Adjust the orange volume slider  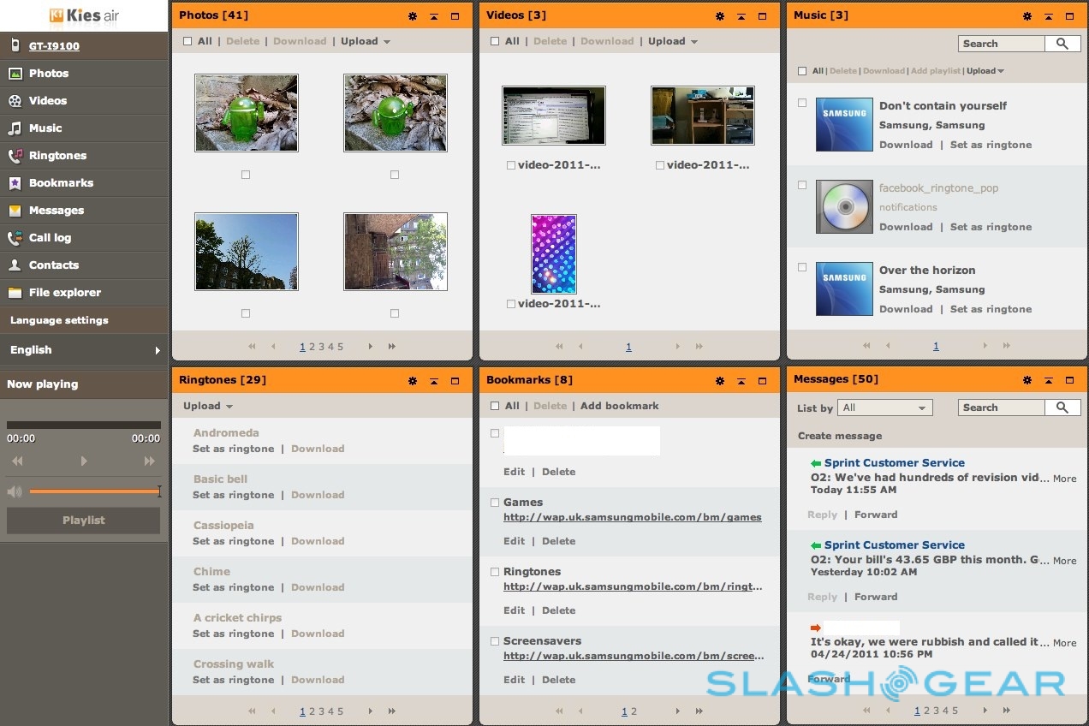[x=94, y=491]
